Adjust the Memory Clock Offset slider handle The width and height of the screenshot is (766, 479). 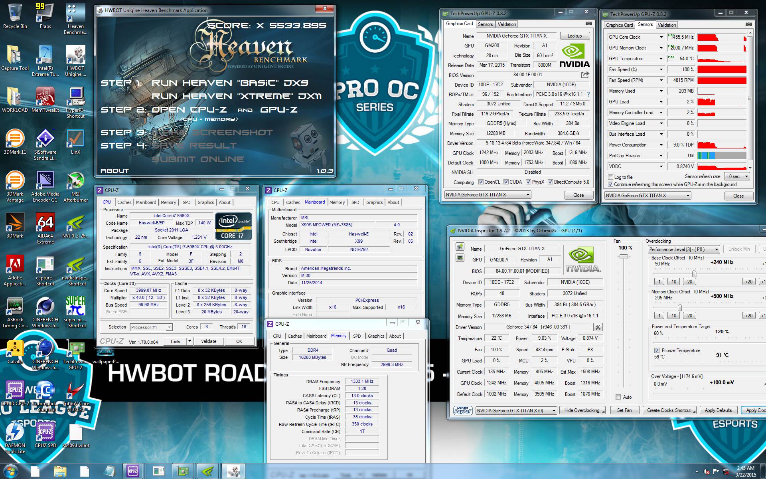click(679, 307)
